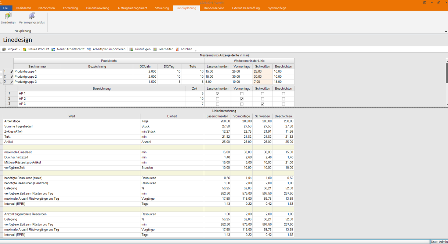Image resolution: width=448 pixels, height=244 pixels.
Task: Open the Versorgungszyklus ribbon icon
Action: pyautogui.click(x=32, y=16)
